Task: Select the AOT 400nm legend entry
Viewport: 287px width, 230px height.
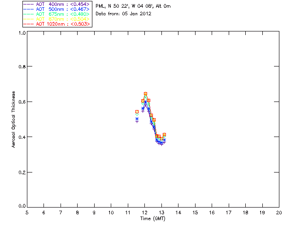Action: click(57, 4)
